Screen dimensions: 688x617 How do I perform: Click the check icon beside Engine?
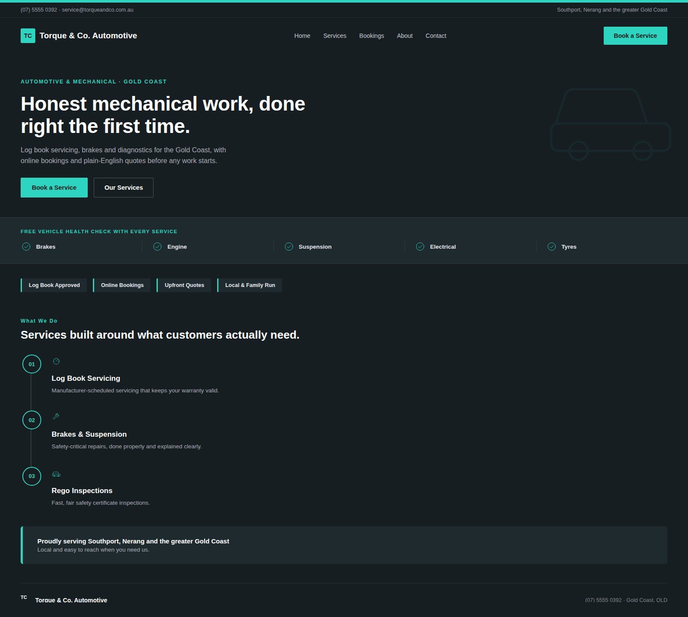tap(157, 247)
